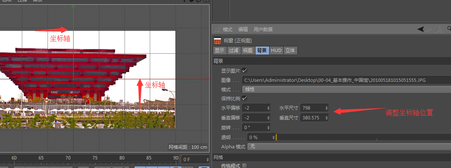Open the 模式 menu in attribute manager
This screenshot has width=451, height=168.
[228, 29]
